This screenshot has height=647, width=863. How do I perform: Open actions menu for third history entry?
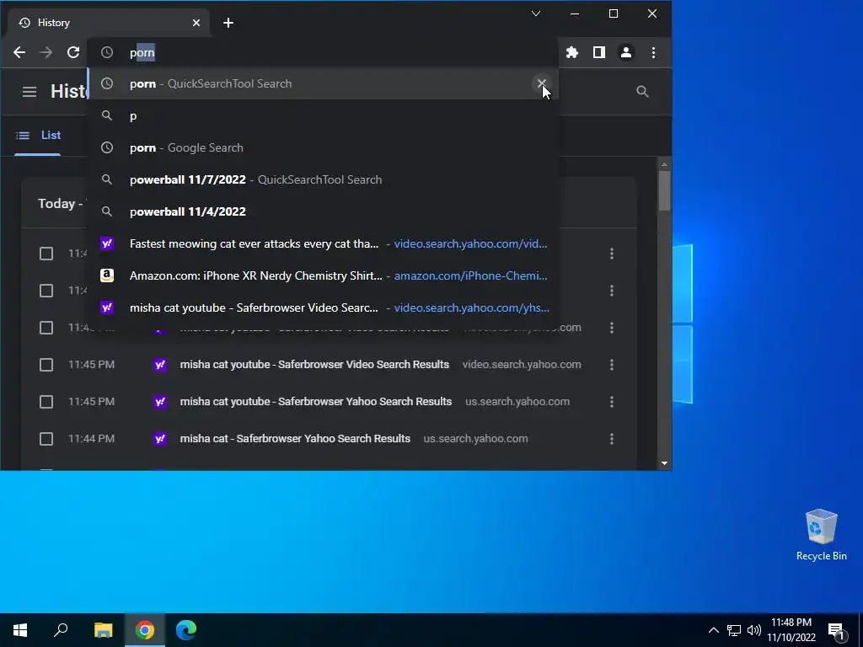pyautogui.click(x=612, y=328)
